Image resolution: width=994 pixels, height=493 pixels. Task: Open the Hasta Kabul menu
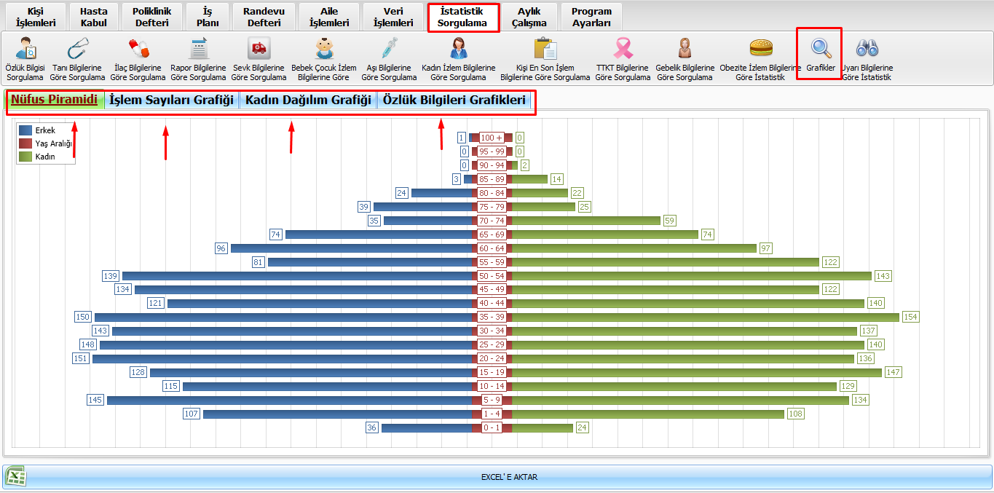tap(94, 17)
